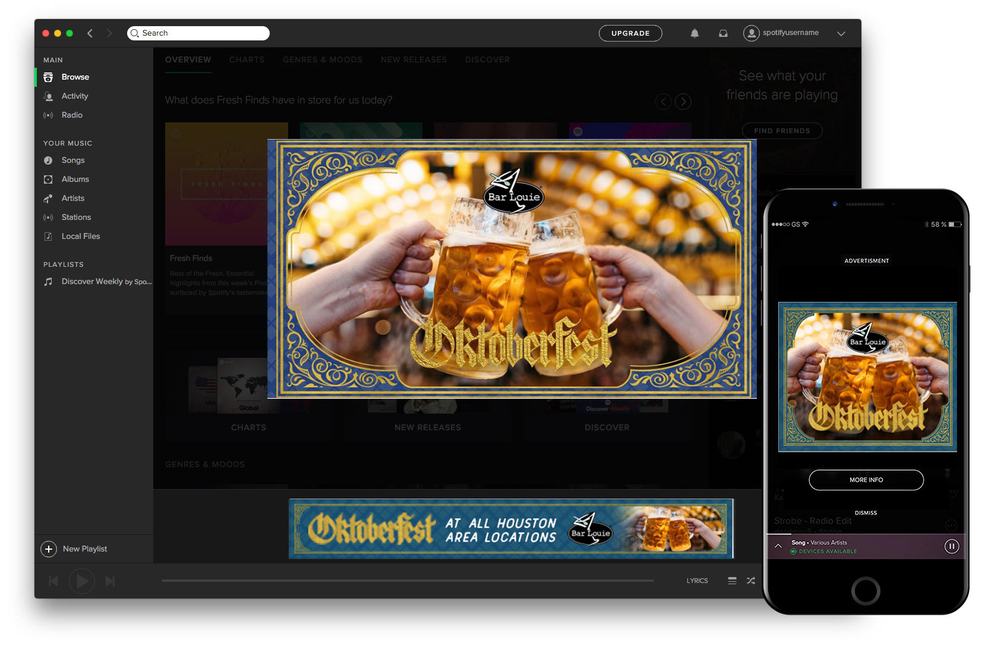Click the Albums record icon

(48, 179)
